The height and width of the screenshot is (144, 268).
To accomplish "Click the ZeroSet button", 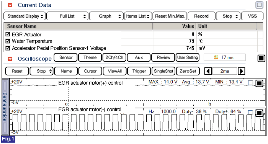I will click(x=188, y=71).
